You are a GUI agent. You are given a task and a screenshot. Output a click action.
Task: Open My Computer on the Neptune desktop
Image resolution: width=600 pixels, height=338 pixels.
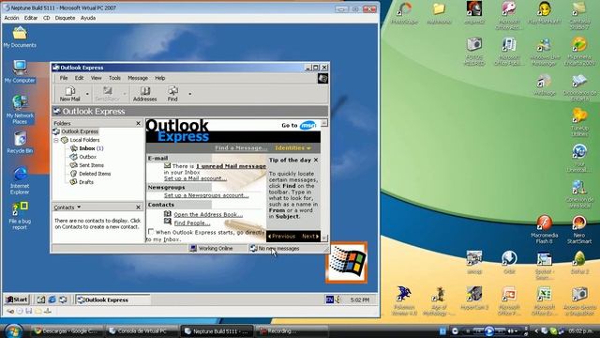pyautogui.click(x=20, y=68)
